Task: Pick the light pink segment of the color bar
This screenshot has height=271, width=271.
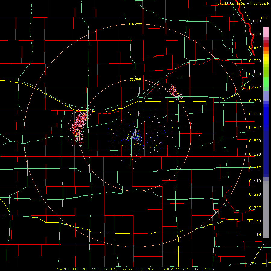Action: [x=266, y=32]
